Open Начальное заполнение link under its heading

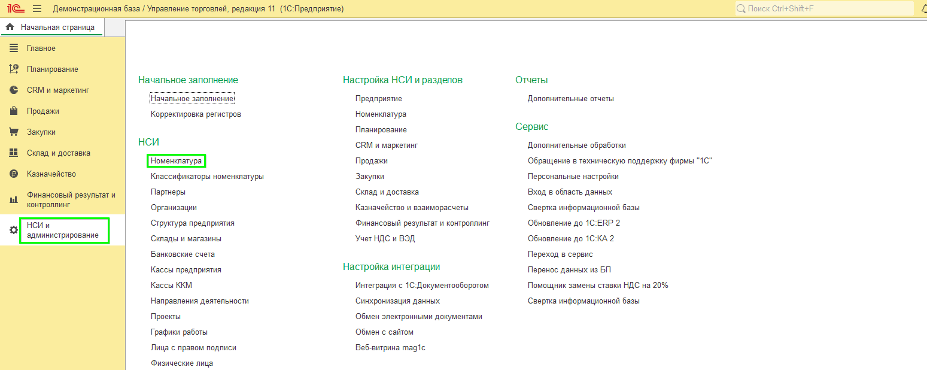pos(192,98)
